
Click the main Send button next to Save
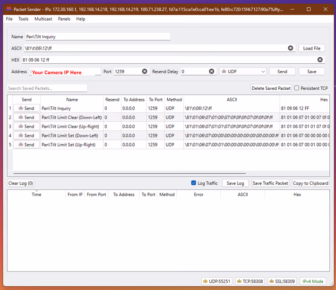pos(282,71)
